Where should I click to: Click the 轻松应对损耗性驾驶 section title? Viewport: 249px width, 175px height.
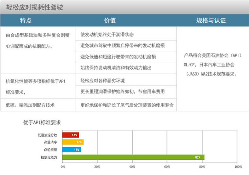tap(35, 7)
